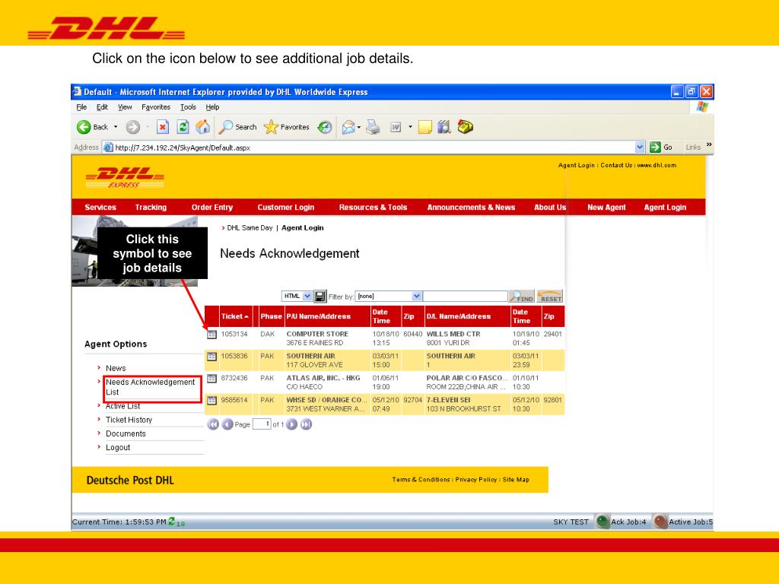Select Resources & Tools in the navigation bar

click(373, 208)
